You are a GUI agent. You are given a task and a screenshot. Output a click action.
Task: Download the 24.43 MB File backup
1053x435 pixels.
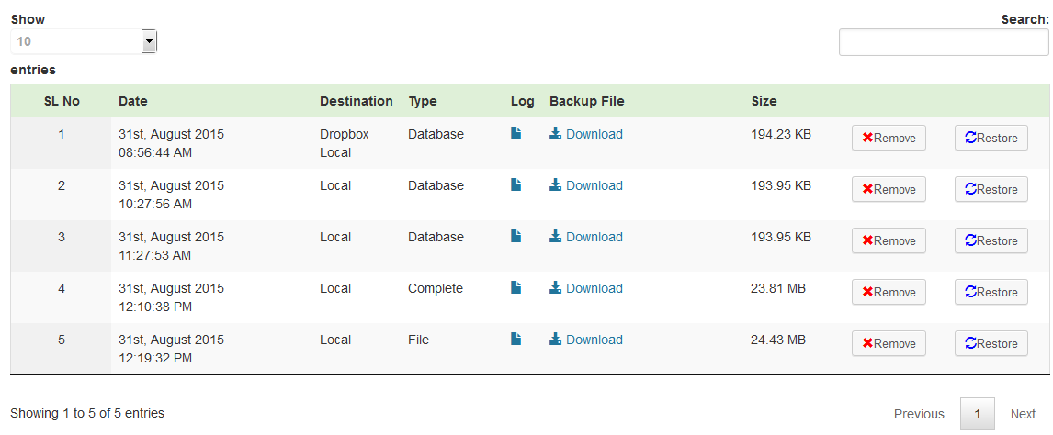click(594, 340)
